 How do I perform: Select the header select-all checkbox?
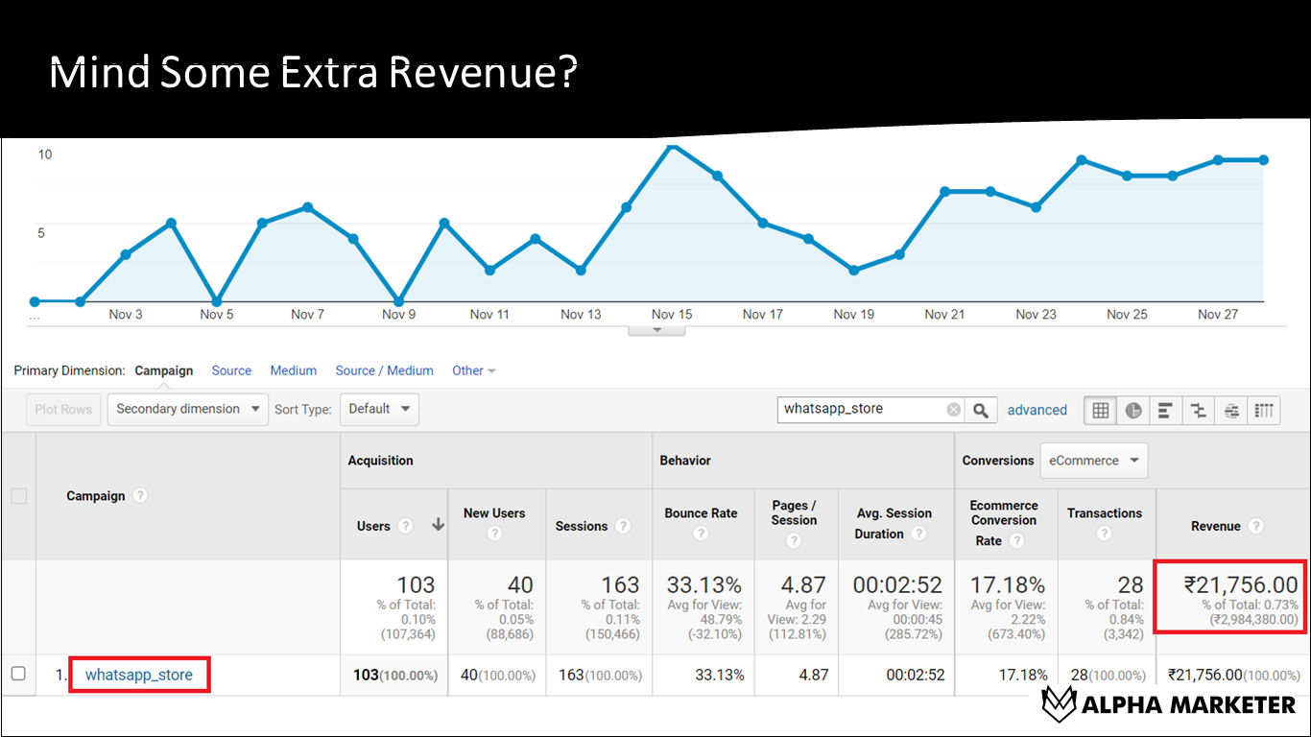coord(17,496)
